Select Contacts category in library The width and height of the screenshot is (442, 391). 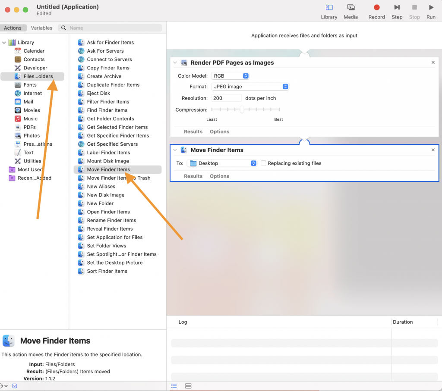click(34, 59)
